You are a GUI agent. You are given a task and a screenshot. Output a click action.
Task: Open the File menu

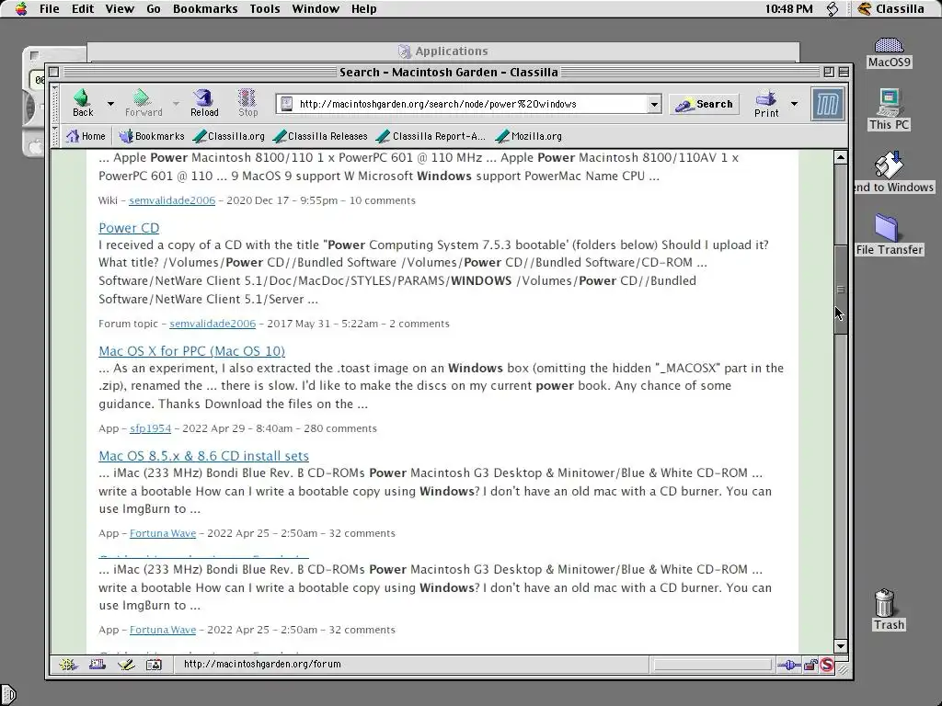(x=50, y=8)
